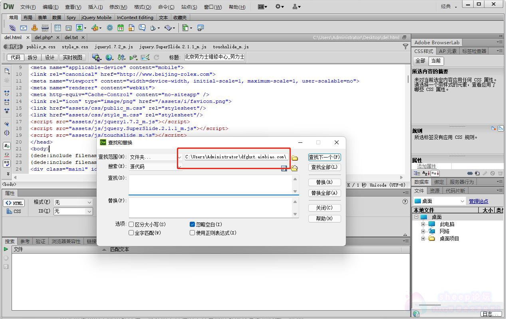Click 替换全部(A) button
Viewport: 506px width, 319px height.
click(x=324, y=193)
